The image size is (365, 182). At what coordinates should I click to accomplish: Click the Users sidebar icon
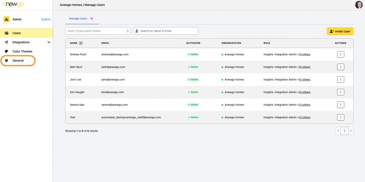[6, 33]
